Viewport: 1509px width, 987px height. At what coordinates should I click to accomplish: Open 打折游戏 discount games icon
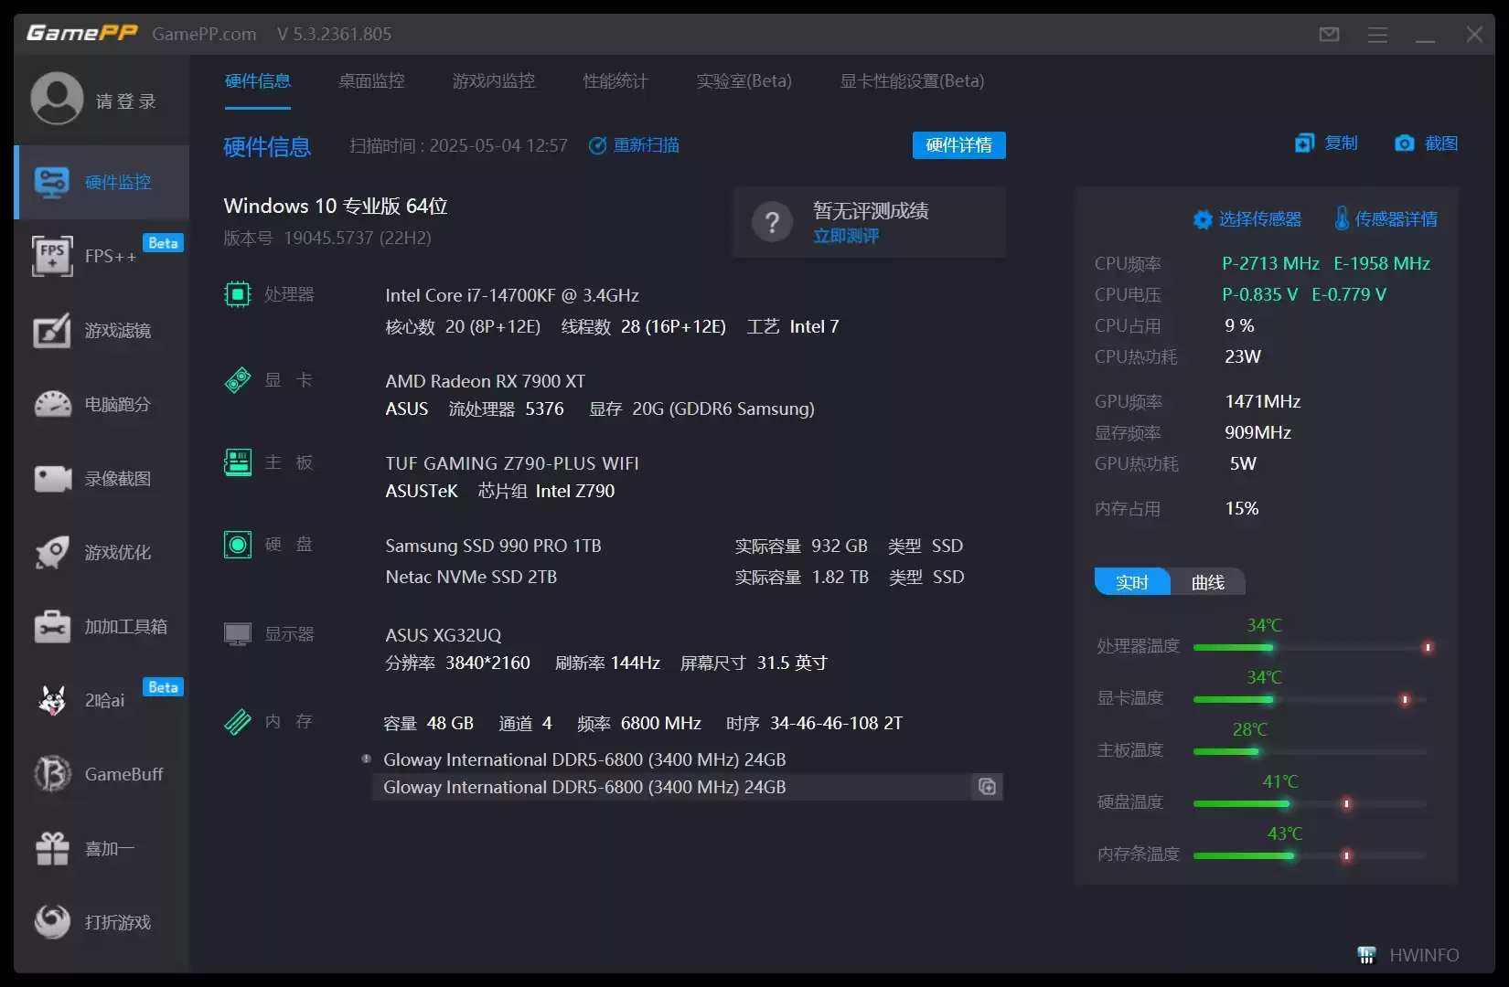(52, 921)
